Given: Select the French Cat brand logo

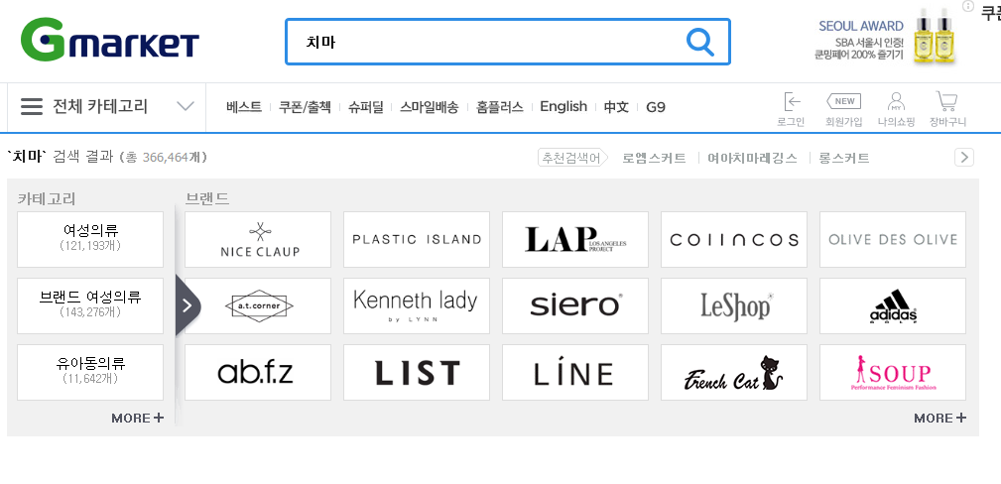Looking at the screenshot, I should click(733, 372).
